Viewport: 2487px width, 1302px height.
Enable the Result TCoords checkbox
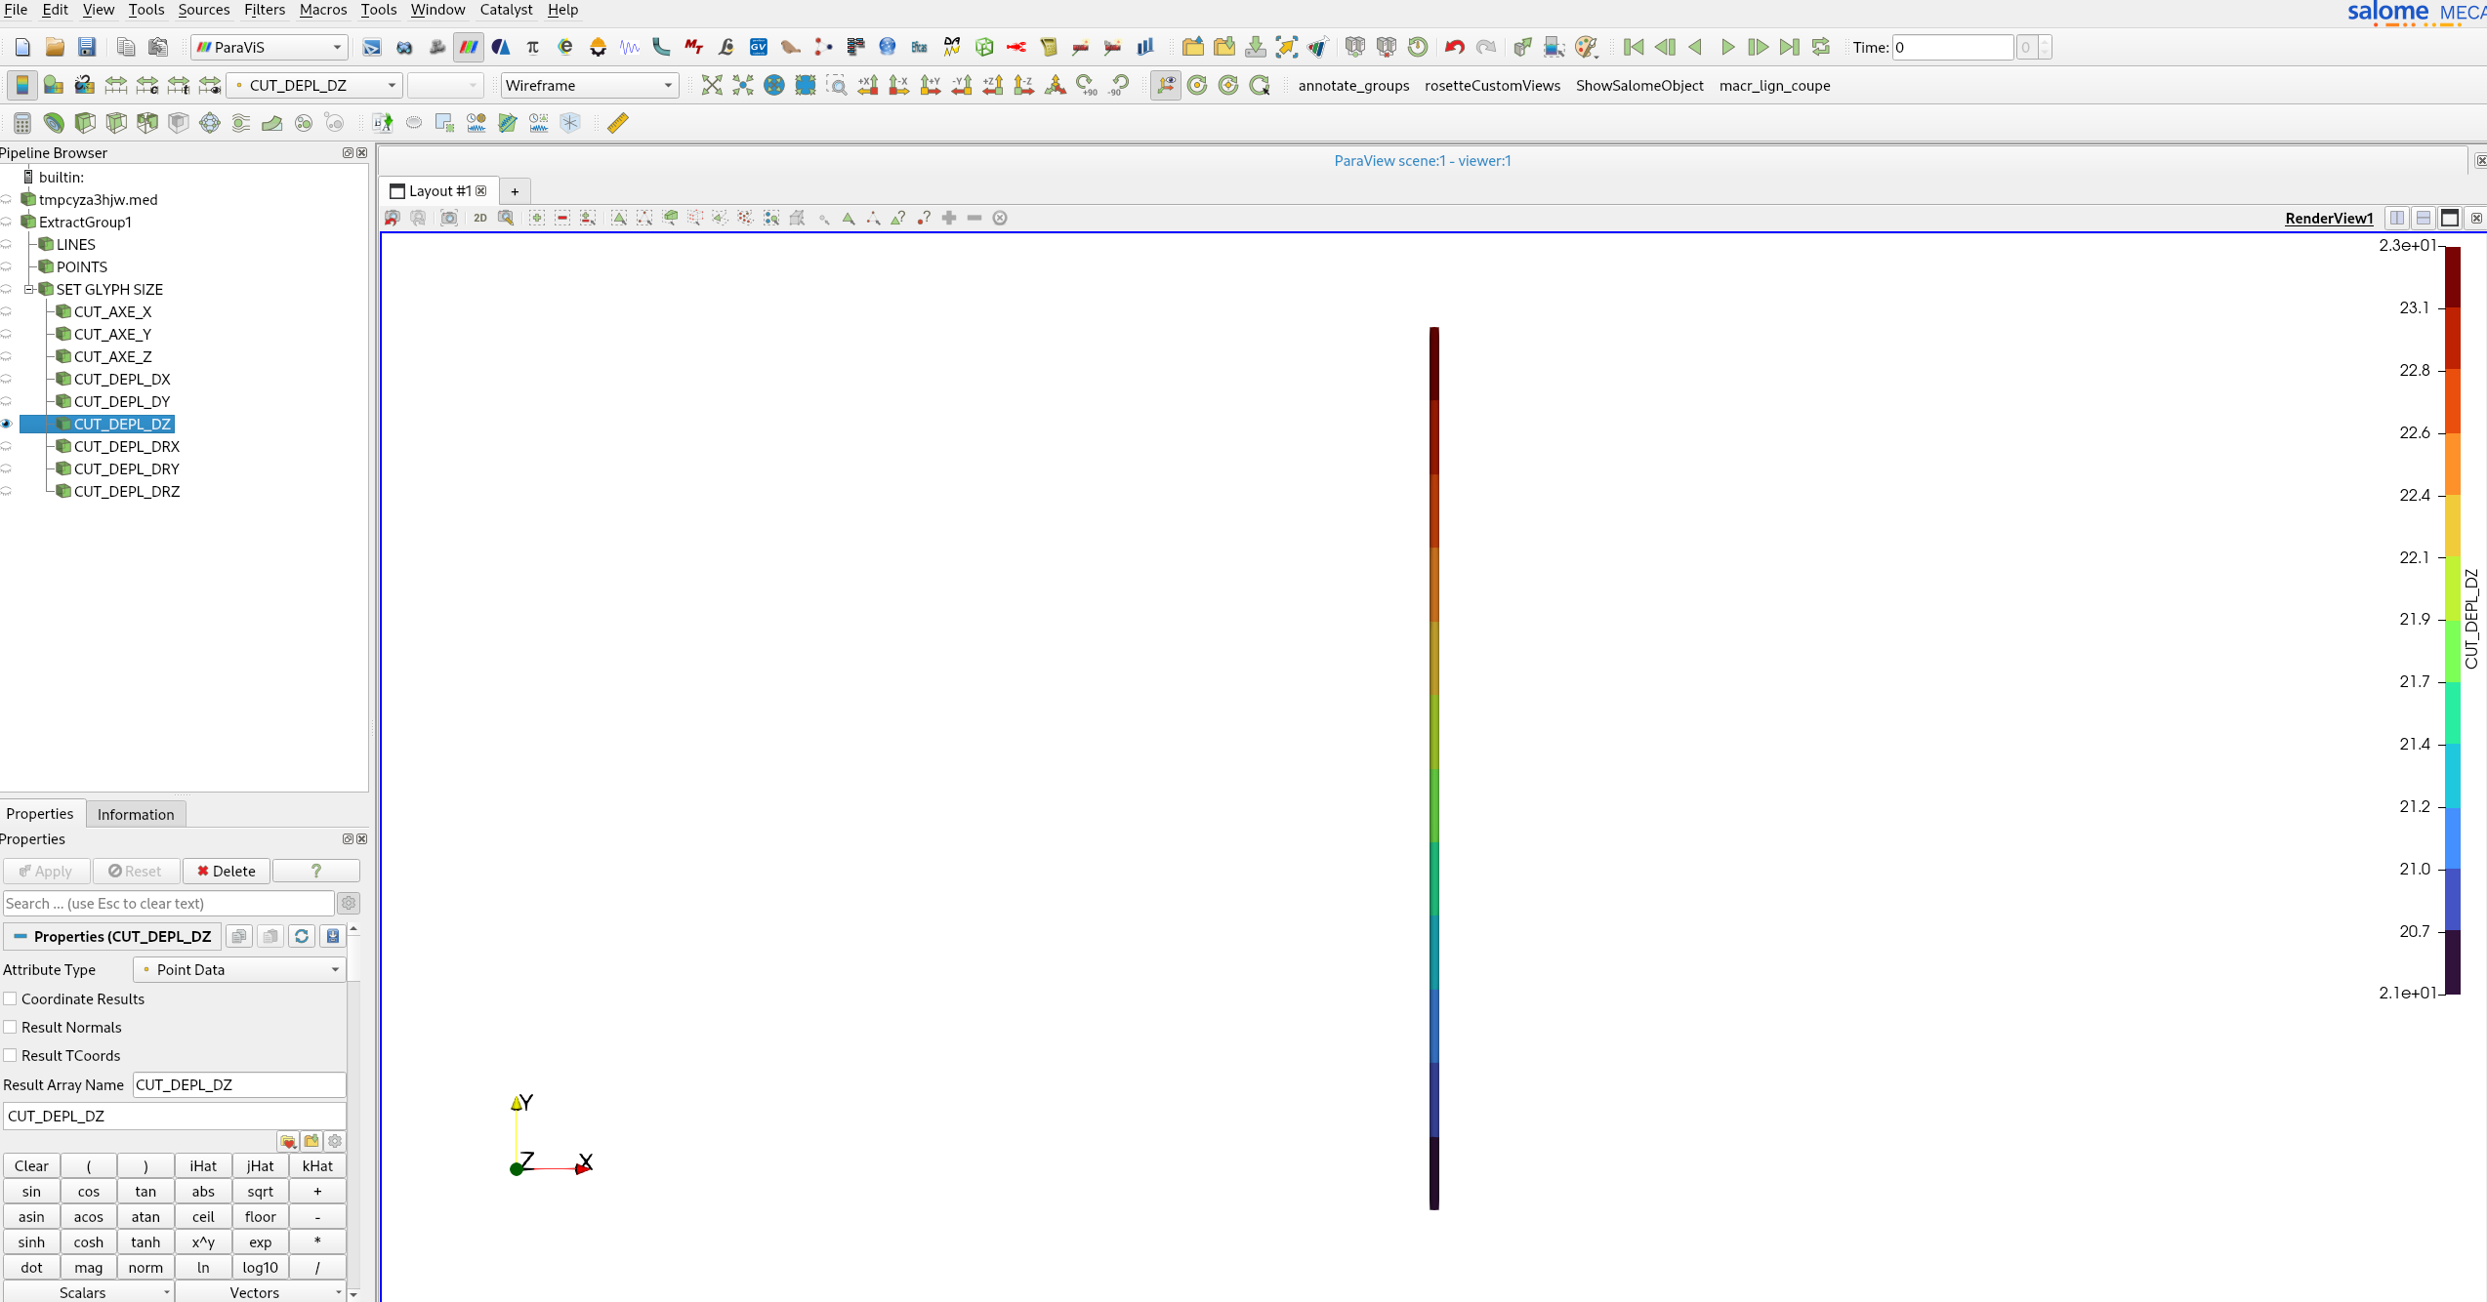(10, 1055)
